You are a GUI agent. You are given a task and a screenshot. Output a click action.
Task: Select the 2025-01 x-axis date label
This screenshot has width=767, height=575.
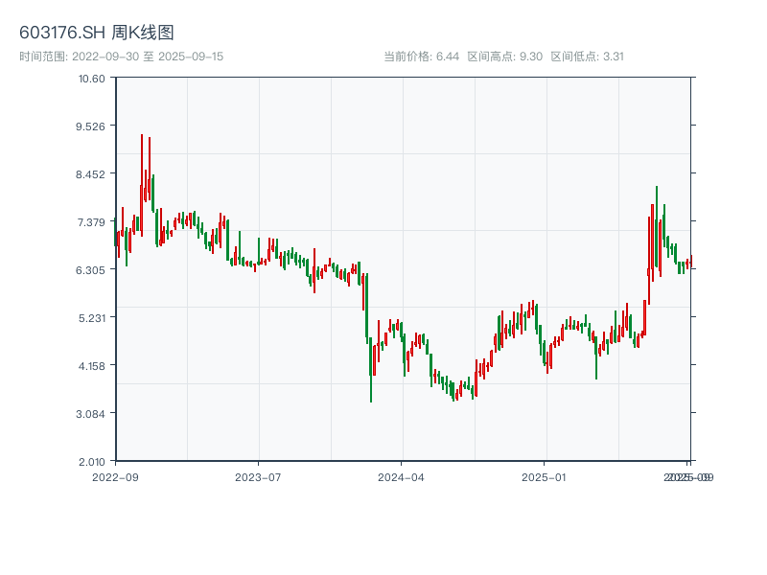point(546,476)
